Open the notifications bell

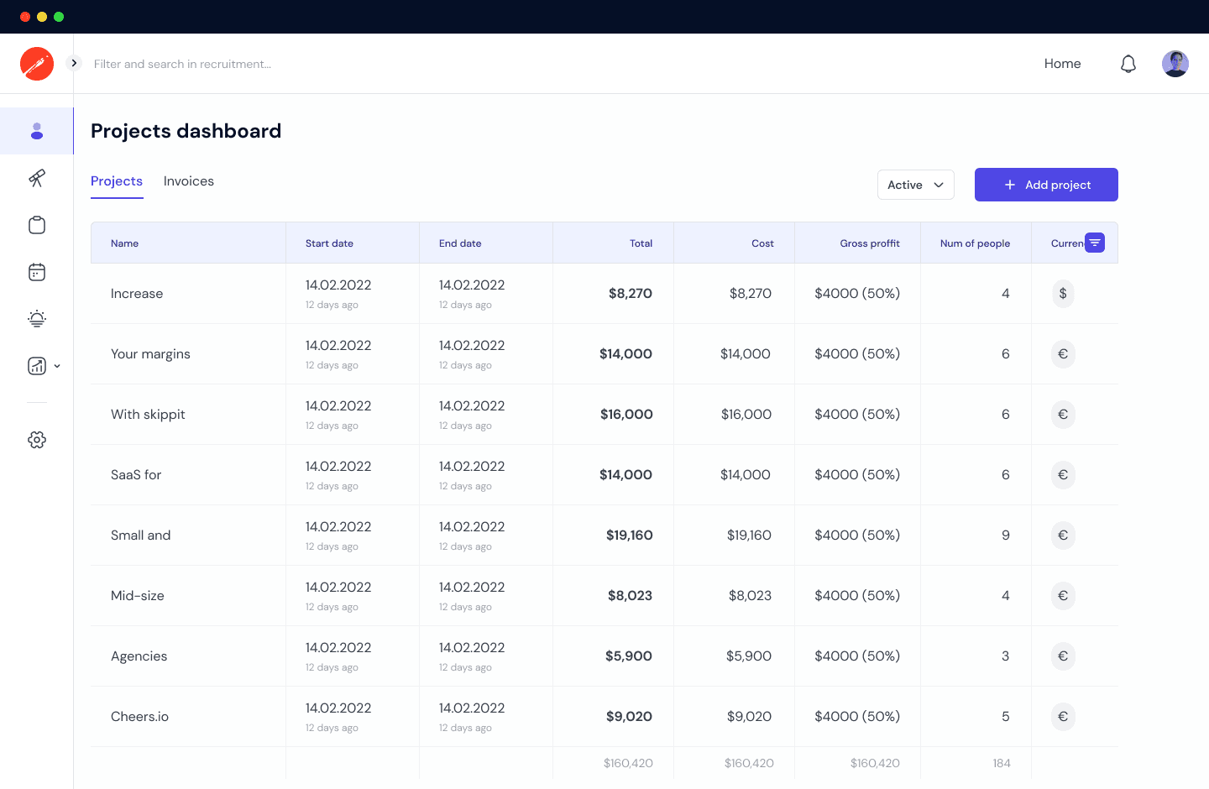(1128, 63)
